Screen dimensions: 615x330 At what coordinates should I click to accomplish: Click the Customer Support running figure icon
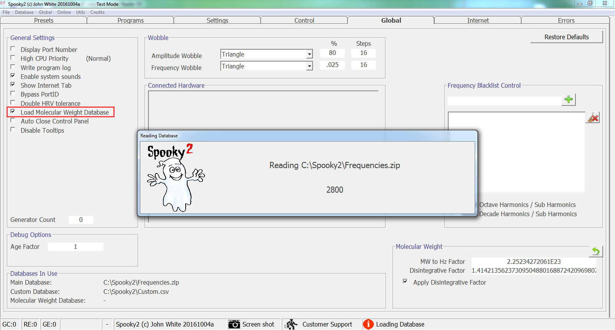point(291,324)
